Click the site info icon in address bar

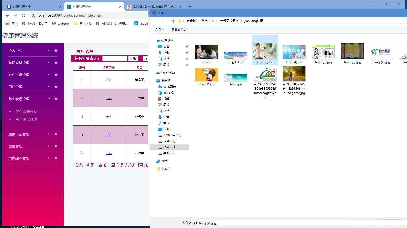[34, 15]
